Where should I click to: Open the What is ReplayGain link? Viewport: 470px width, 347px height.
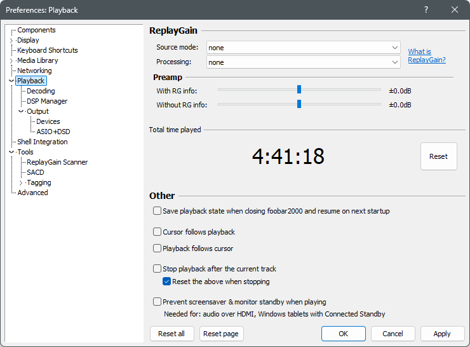(427, 56)
